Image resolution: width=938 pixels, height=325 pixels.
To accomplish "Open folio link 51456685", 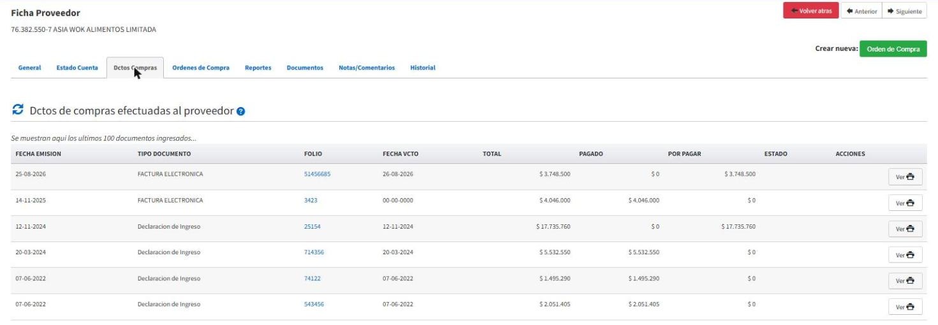I will [317, 174].
